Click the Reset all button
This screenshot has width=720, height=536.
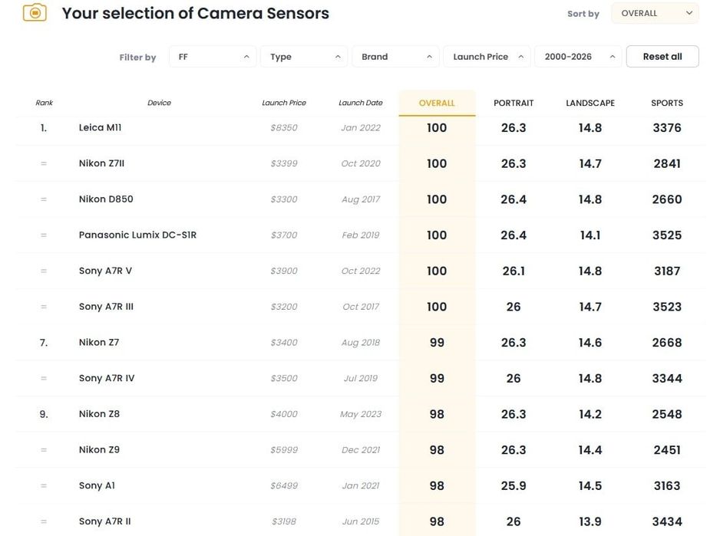[x=662, y=57]
